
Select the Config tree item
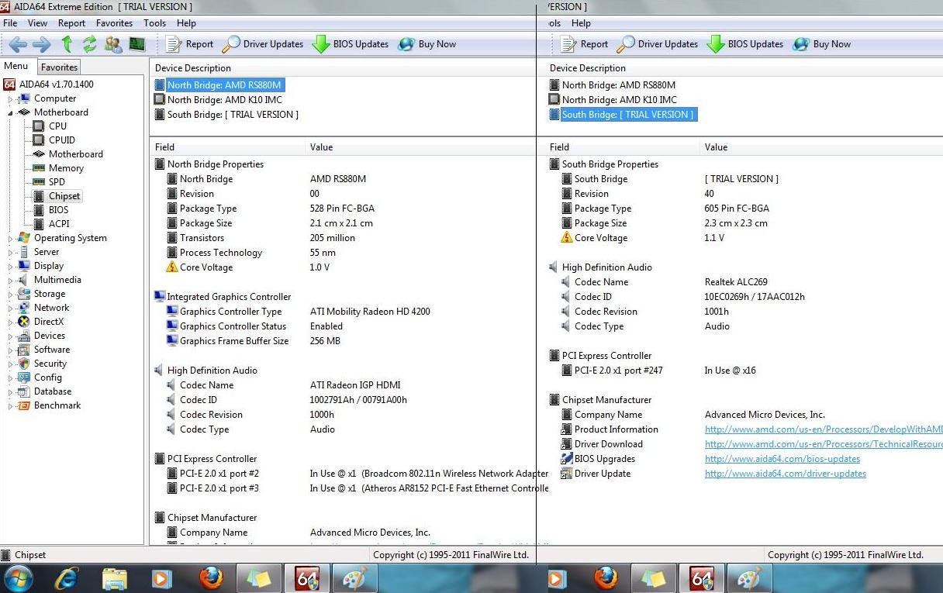[47, 378]
